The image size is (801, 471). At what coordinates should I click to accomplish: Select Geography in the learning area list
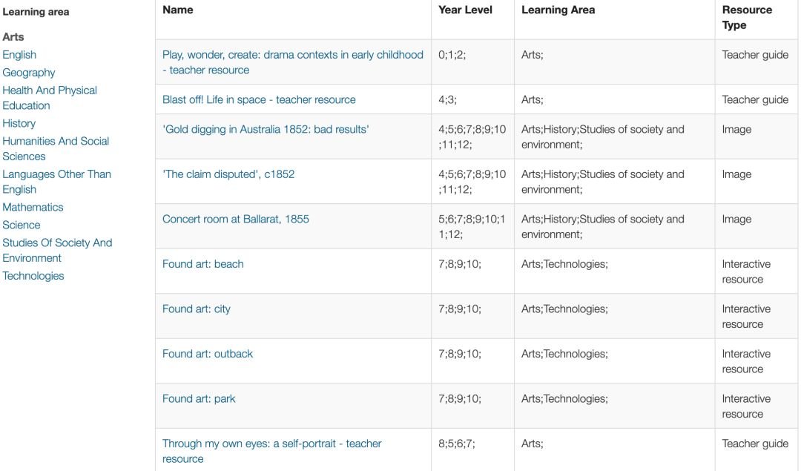[x=29, y=73]
